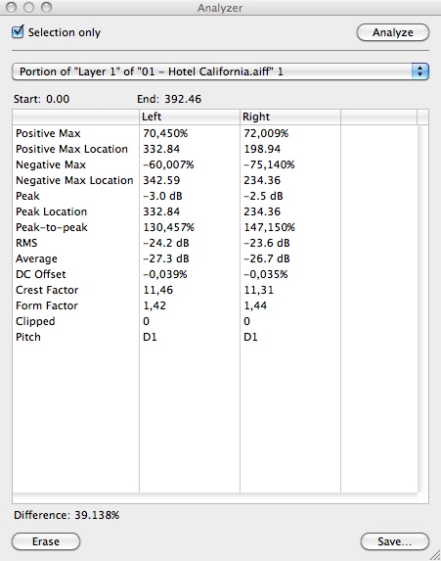Image resolution: width=441 pixels, height=561 pixels.
Task: Click the Erase button
Action: (x=46, y=541)
